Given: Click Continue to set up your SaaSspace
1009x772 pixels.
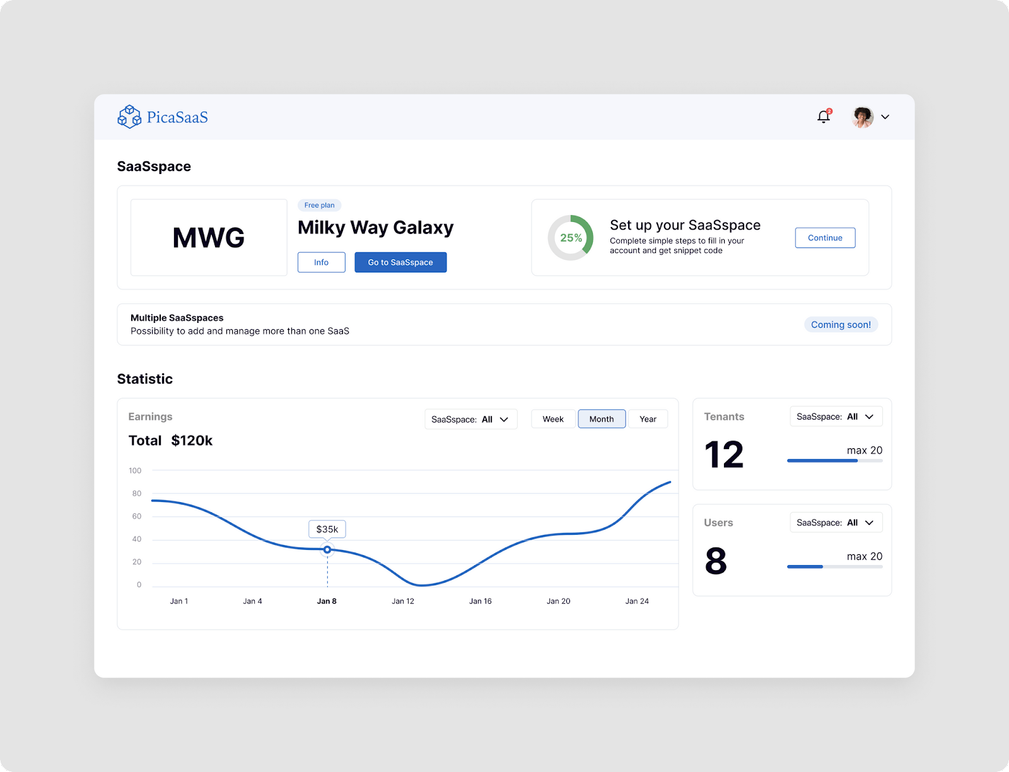Looking at the screenshot, I should coord(825,238).
